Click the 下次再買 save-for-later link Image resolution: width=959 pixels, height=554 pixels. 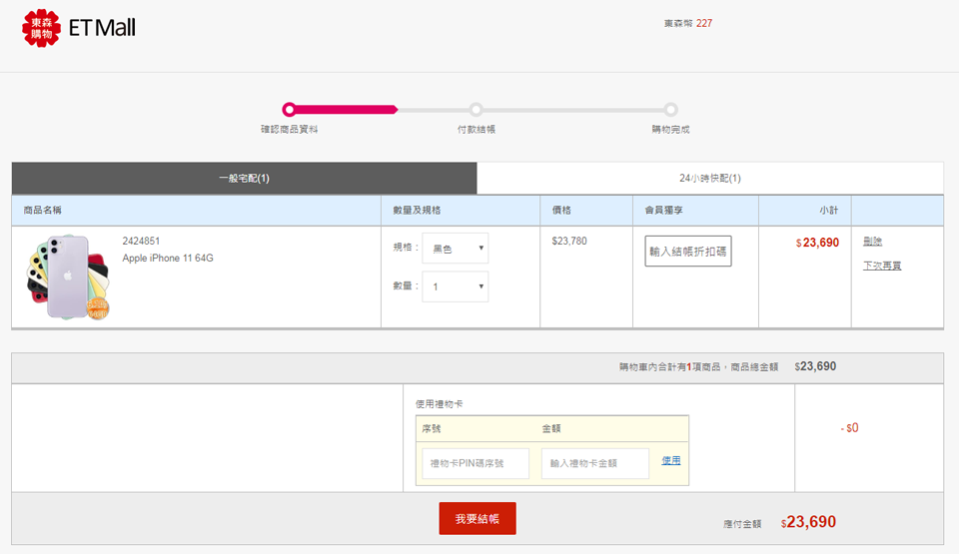[882, 266]
